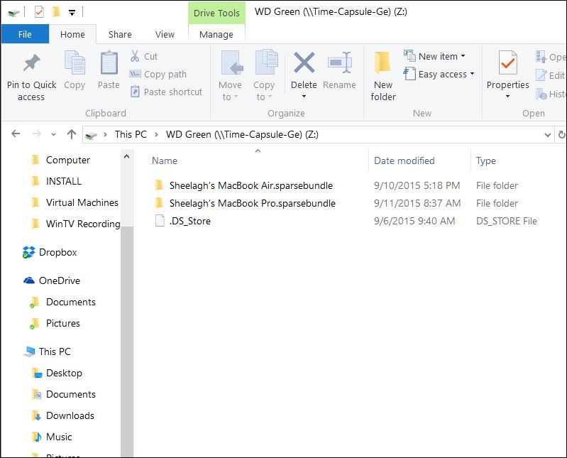Click the Cut scissors icon
Viewport: 567px width, 458px height.
point(135,56)
